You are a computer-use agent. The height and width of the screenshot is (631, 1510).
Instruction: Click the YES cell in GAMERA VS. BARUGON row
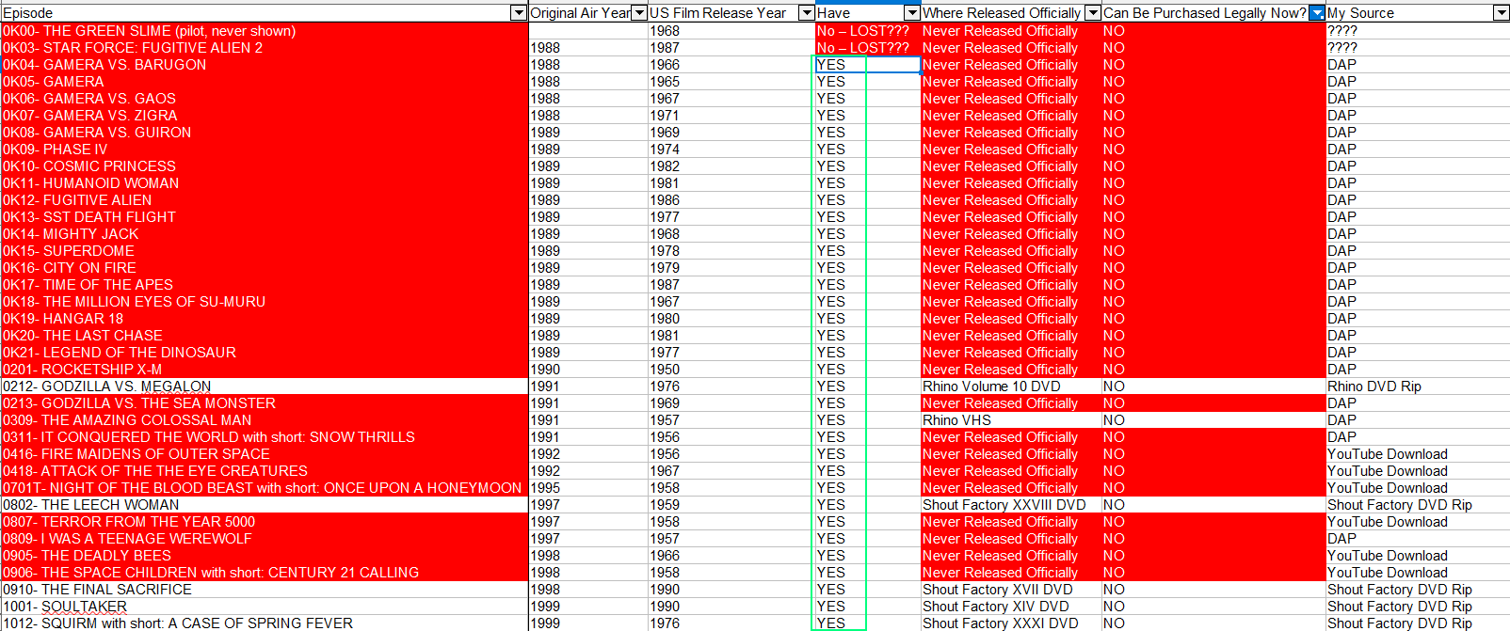pyautogui.click(x=868, y=65)
